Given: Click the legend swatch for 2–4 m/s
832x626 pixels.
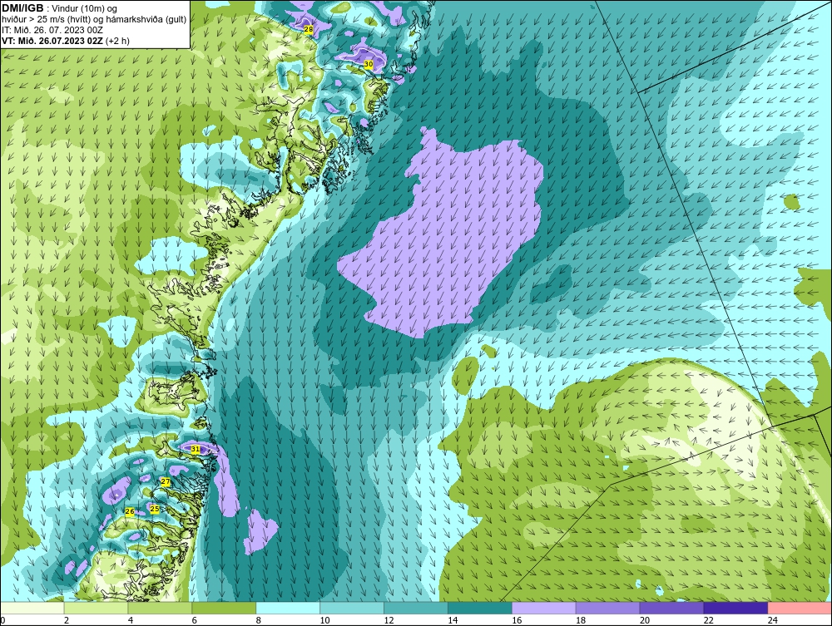Looking at the screenshot, I should click(x=96, y=608).
